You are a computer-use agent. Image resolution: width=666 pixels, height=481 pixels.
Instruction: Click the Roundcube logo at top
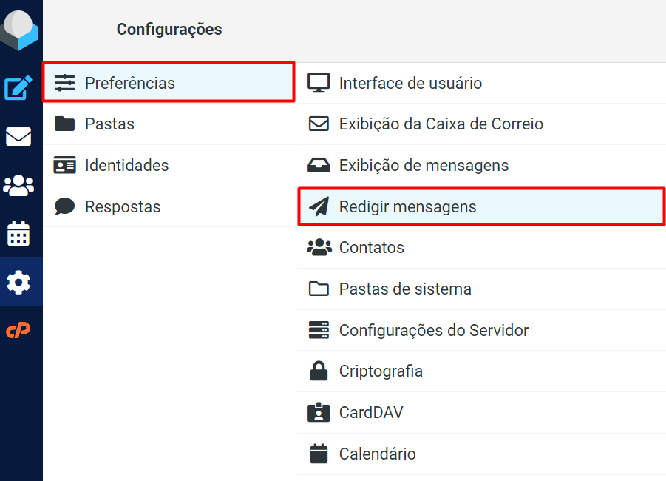point(19,30)
